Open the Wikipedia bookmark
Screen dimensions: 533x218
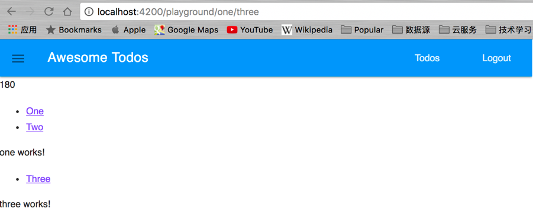click(307, 30)
